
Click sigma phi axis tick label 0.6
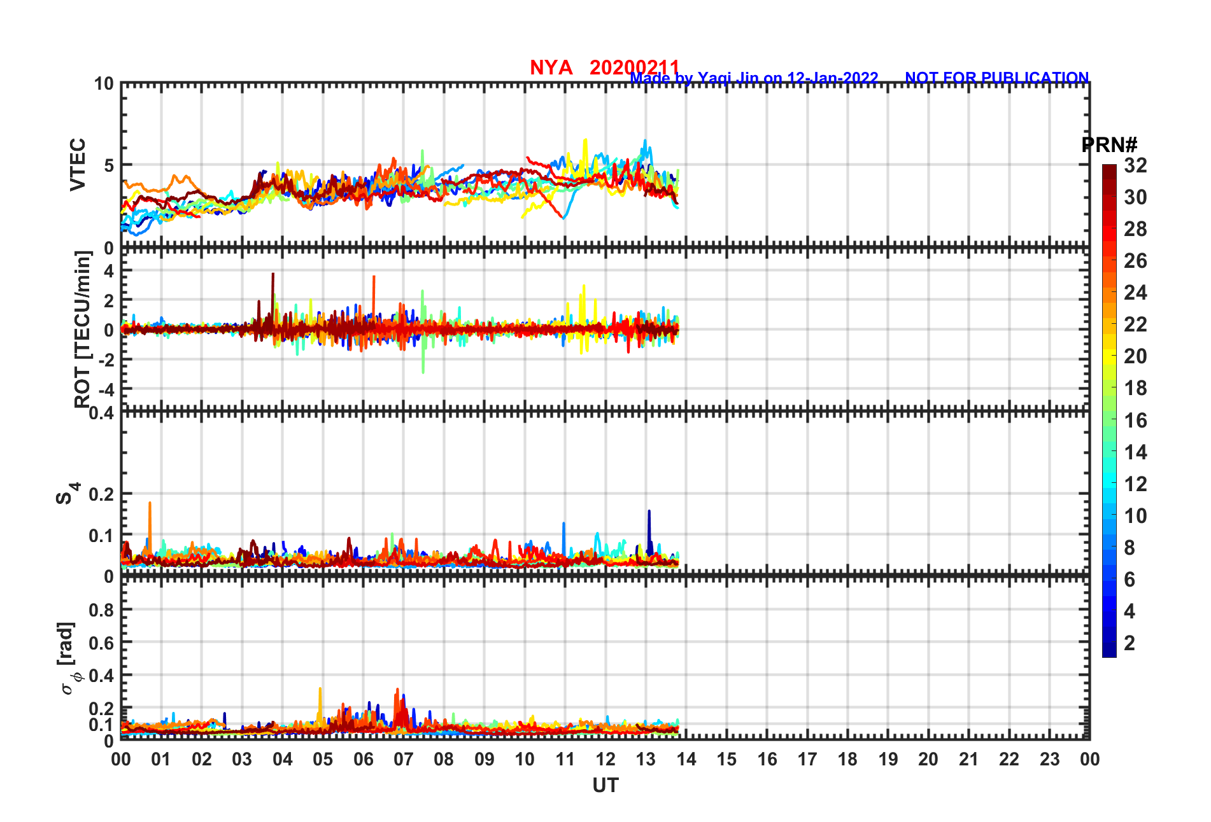click(x=102, y=643)
